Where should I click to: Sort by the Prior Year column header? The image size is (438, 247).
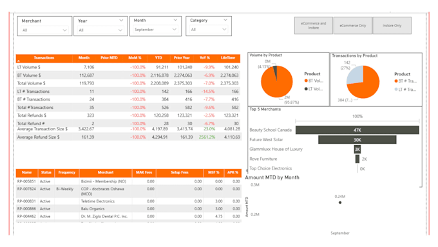coord(182,58)
